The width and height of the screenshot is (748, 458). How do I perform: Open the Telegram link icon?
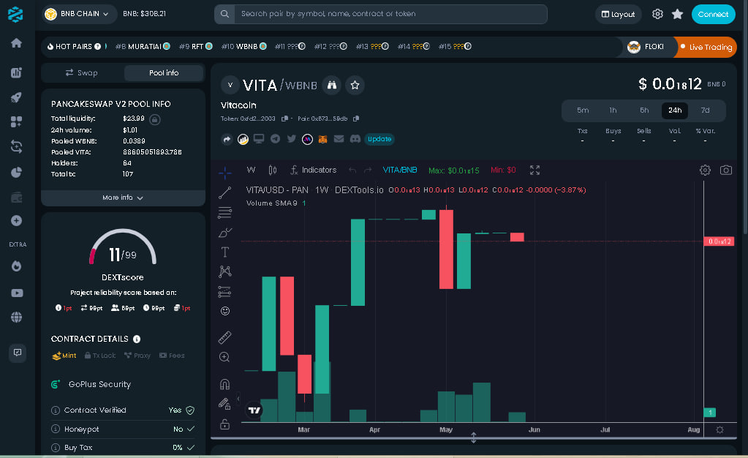275,139
